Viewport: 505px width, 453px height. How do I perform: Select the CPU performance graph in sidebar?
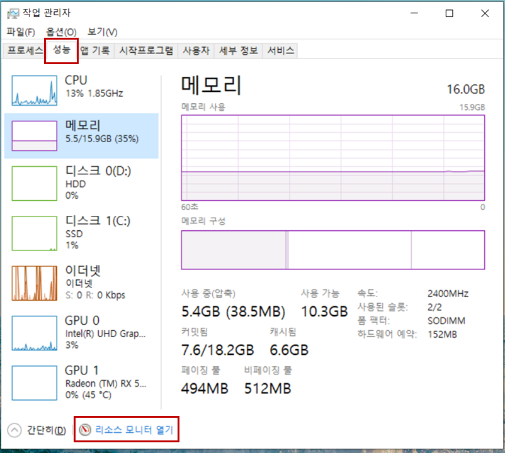coord(76,88)
